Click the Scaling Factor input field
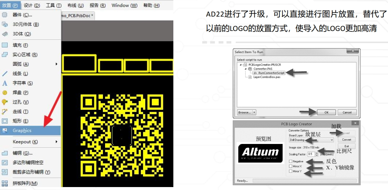The image size is (388, 190). click(311, 154)
